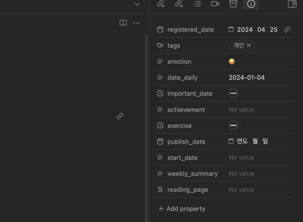Click the achievement value field
The width and height of the screenshot is (303, 222).
[241, 110]
